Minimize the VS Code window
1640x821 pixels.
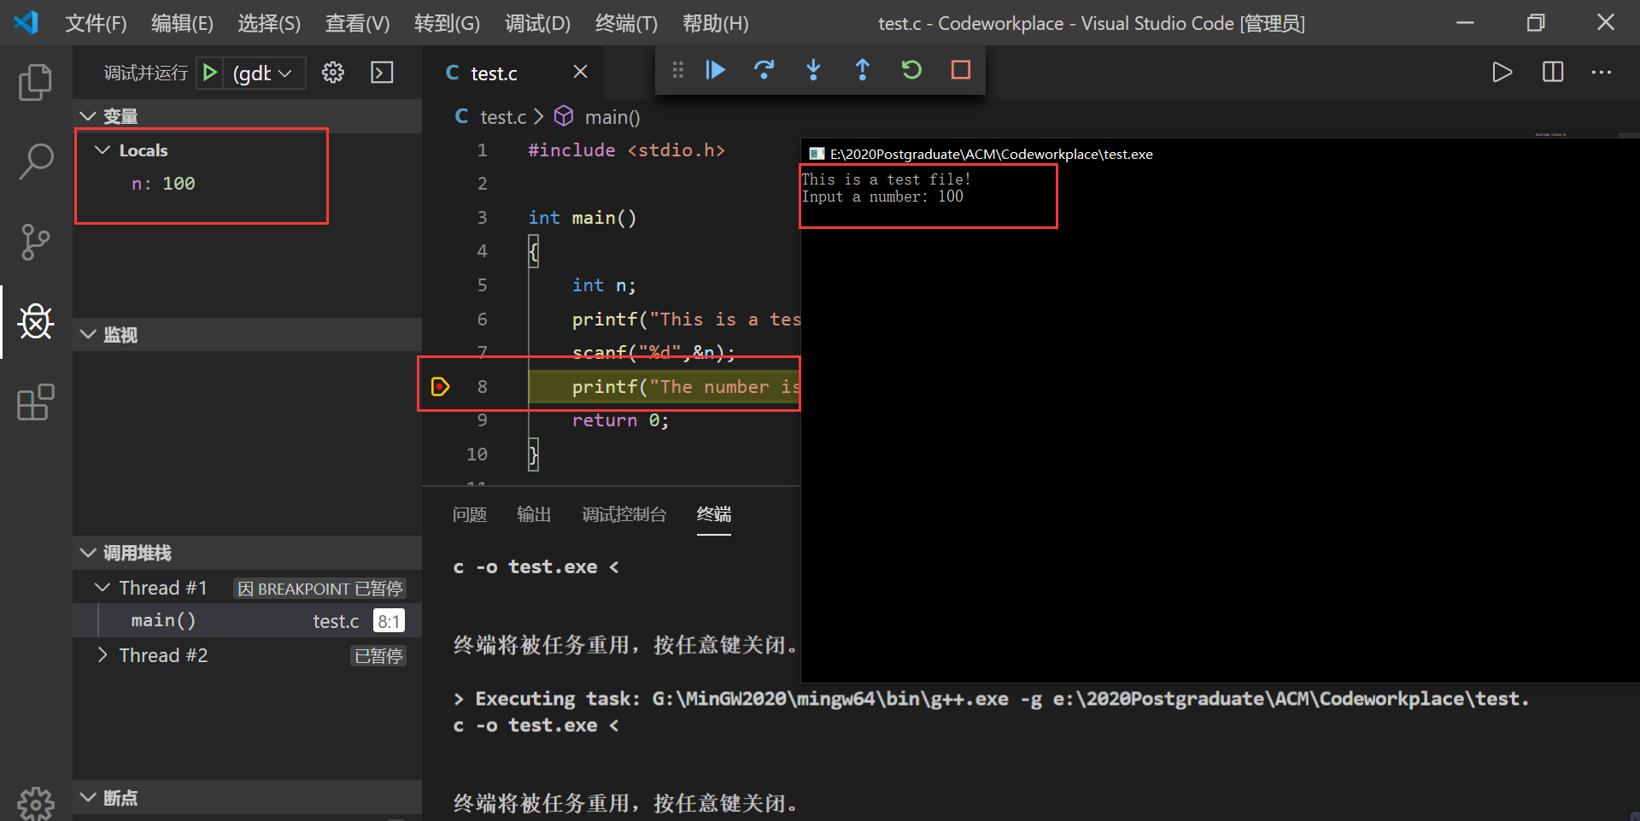point(1466,22)
